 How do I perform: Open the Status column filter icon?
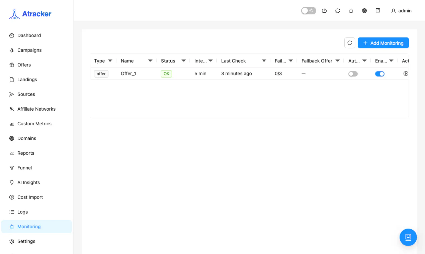[184, 60]
